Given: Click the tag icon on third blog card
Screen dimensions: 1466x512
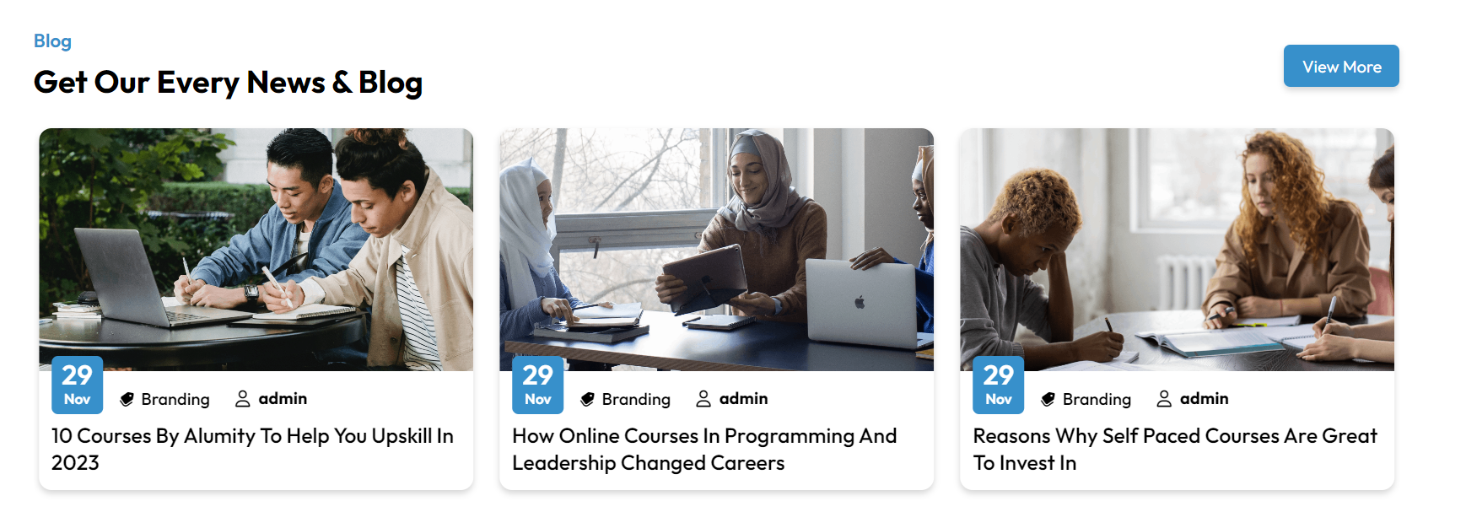Looking at the screenshot, I should click(1048, 399).
